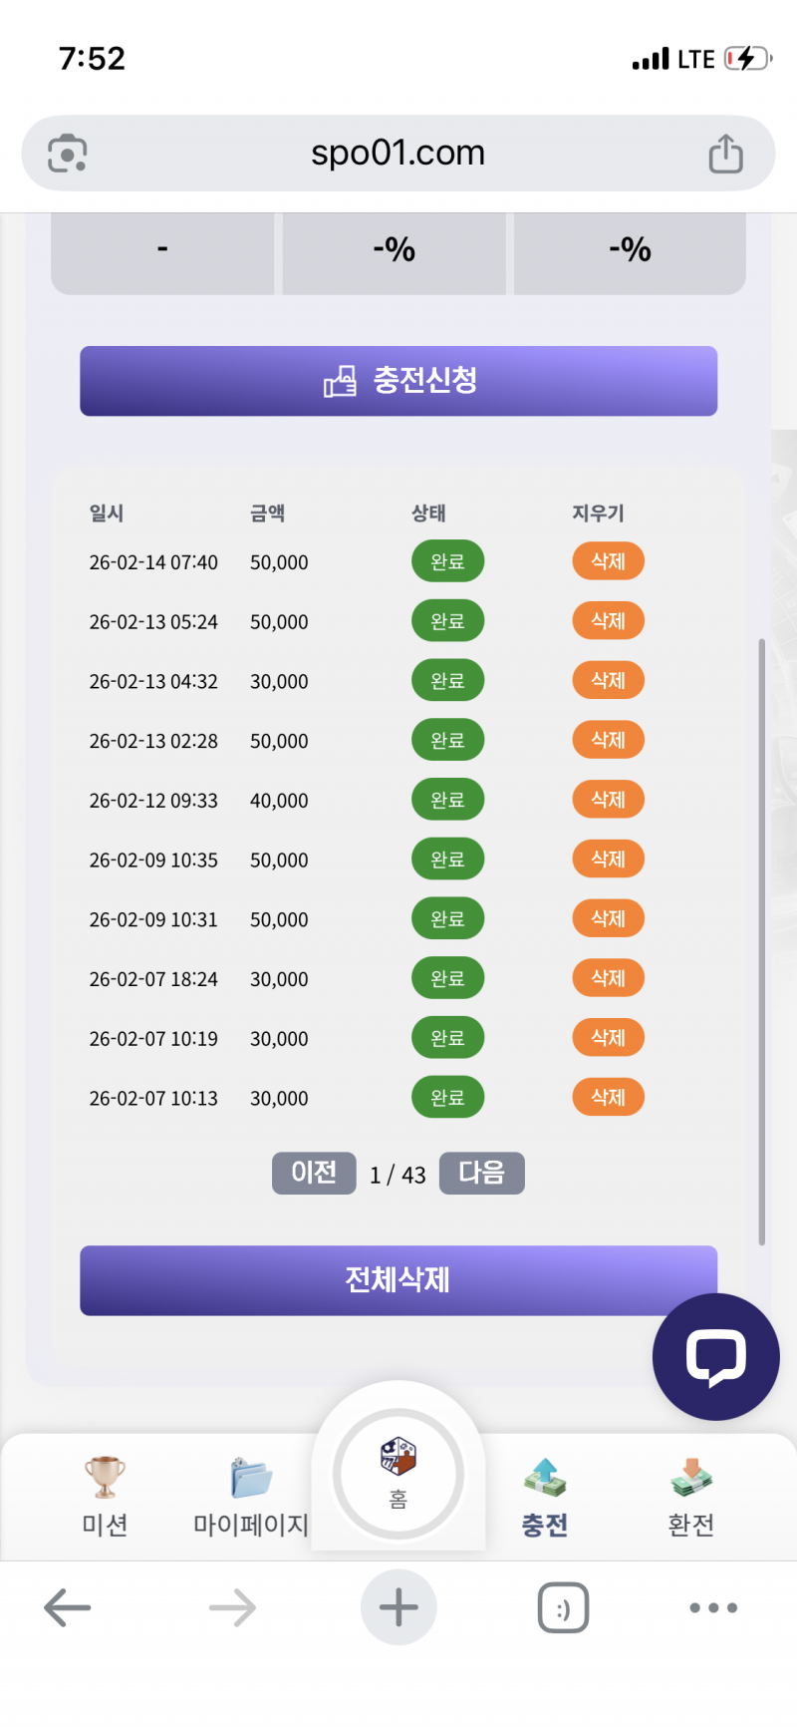This screenshot has width=797, height=1727.
Task: Click 전체삭제 to delete all records
Action: click(398, 1279)
